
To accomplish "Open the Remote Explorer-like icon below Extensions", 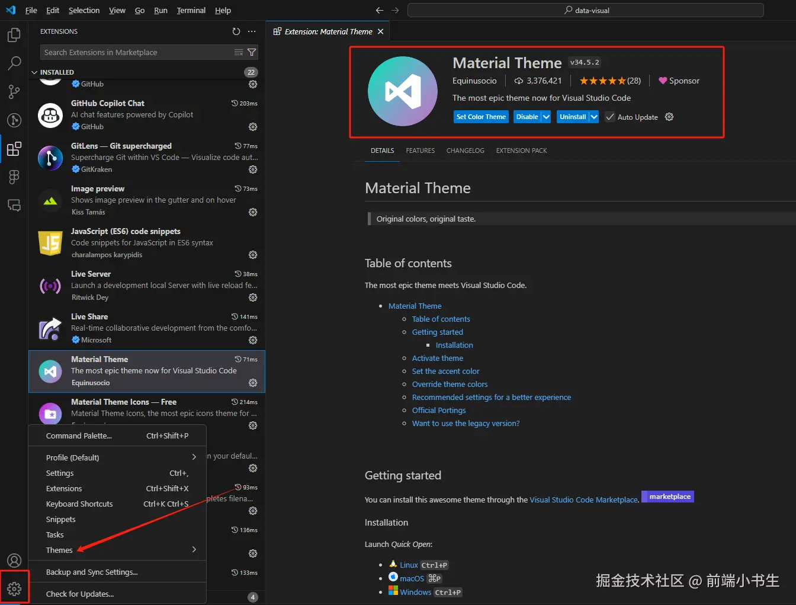I will [14, 177].
